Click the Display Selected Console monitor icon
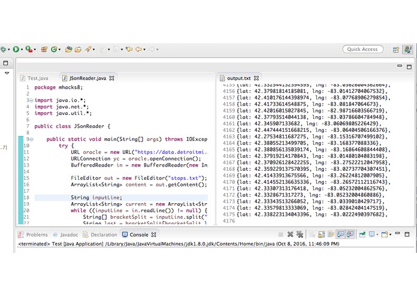 tap(371, 234)
